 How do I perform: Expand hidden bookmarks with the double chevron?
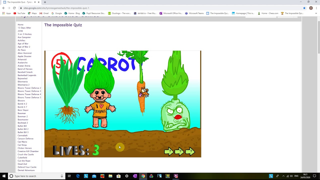point(316,13)
